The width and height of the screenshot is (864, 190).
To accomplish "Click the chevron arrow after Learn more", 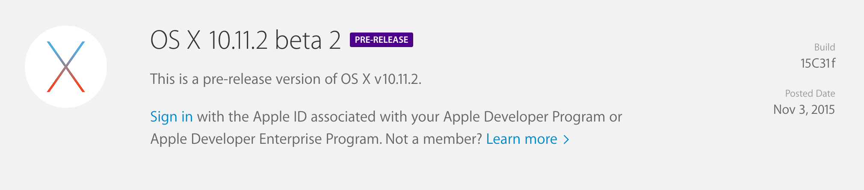I will (566, 140).
